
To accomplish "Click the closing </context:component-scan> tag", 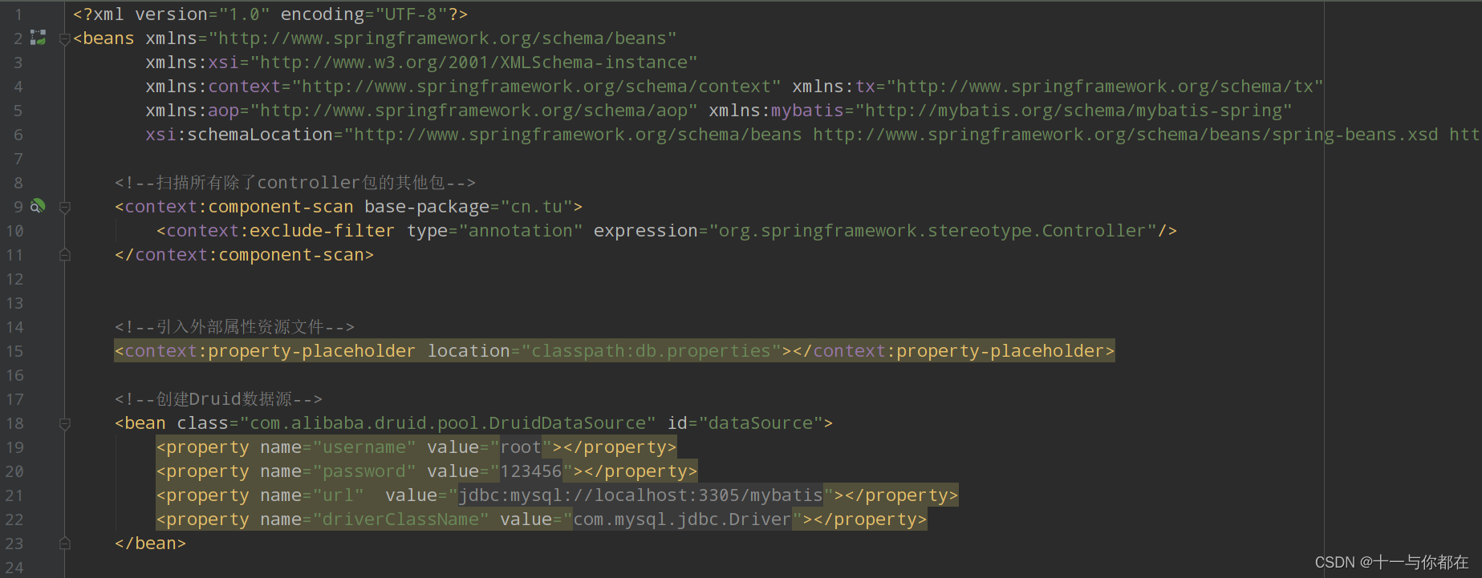I will [x=244, y=255].
